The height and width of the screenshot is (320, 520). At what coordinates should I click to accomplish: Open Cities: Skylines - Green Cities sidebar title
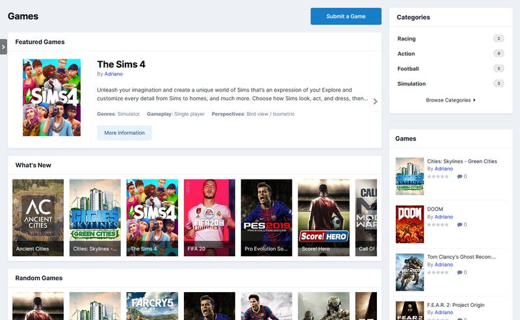point(462,161)
